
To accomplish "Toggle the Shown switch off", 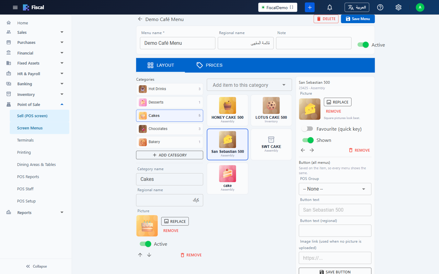I will pos(308,140).
